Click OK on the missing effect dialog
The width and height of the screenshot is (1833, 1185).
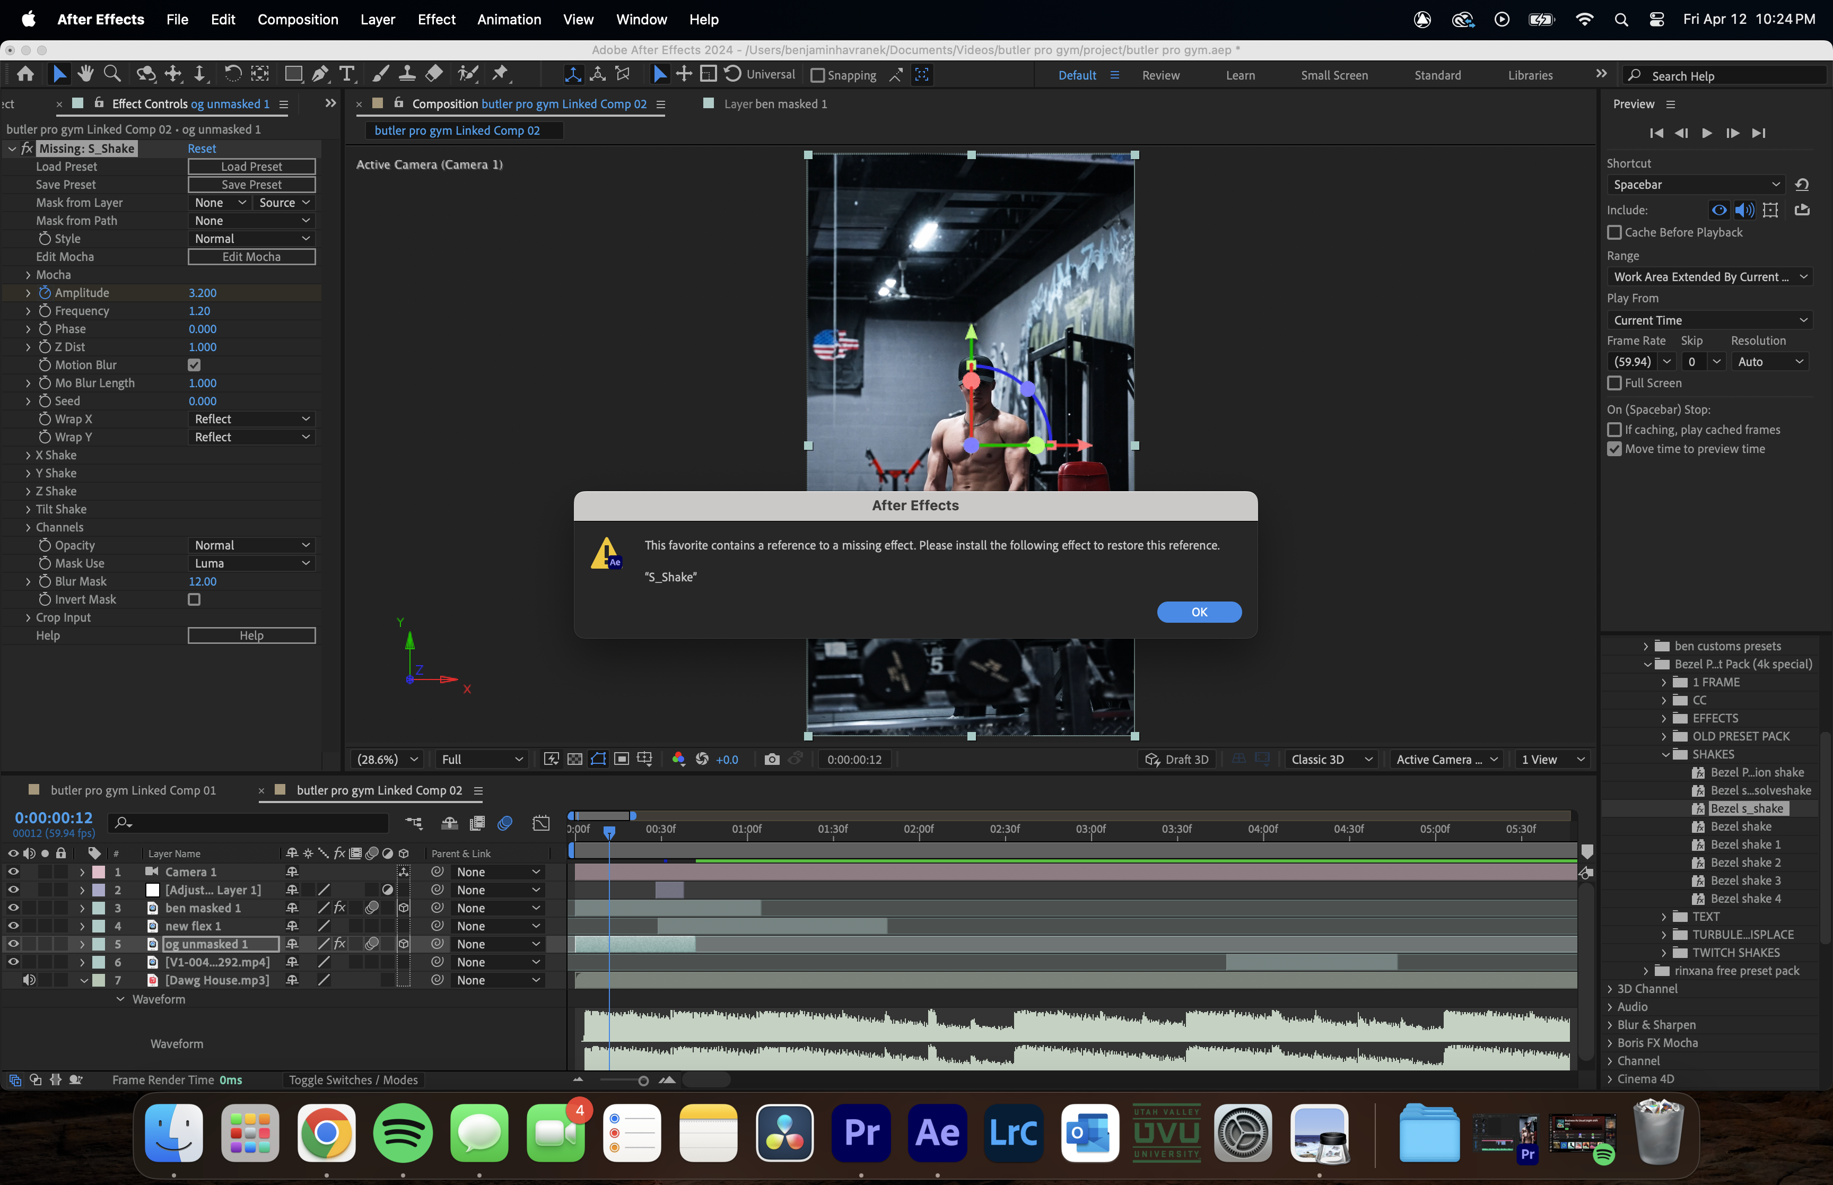click(x=1199, y=612)
